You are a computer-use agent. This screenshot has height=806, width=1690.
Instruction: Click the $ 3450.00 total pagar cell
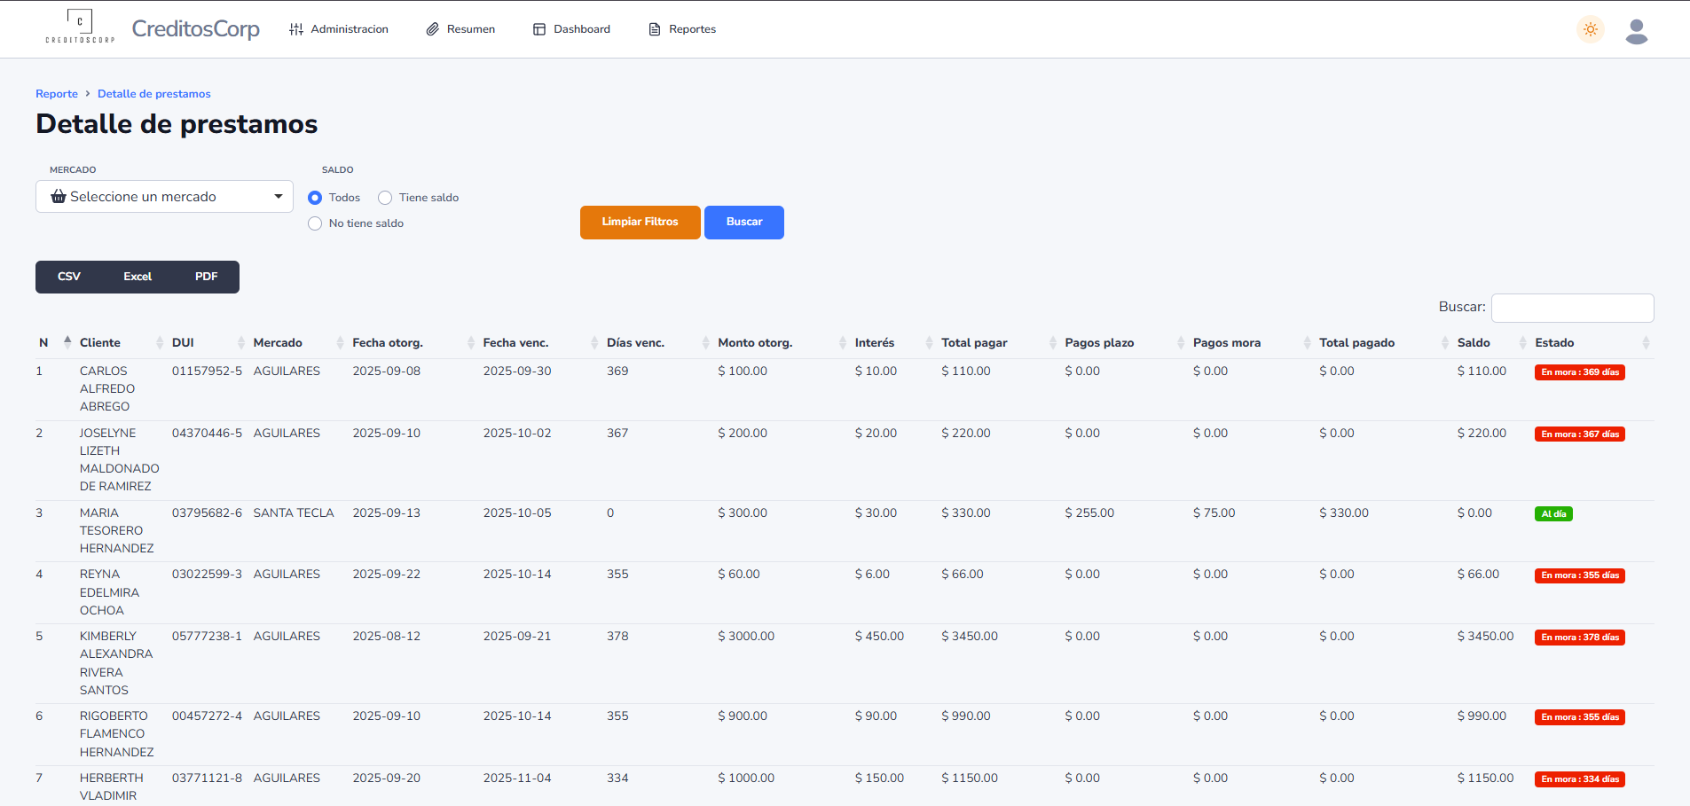click(970, 637)
